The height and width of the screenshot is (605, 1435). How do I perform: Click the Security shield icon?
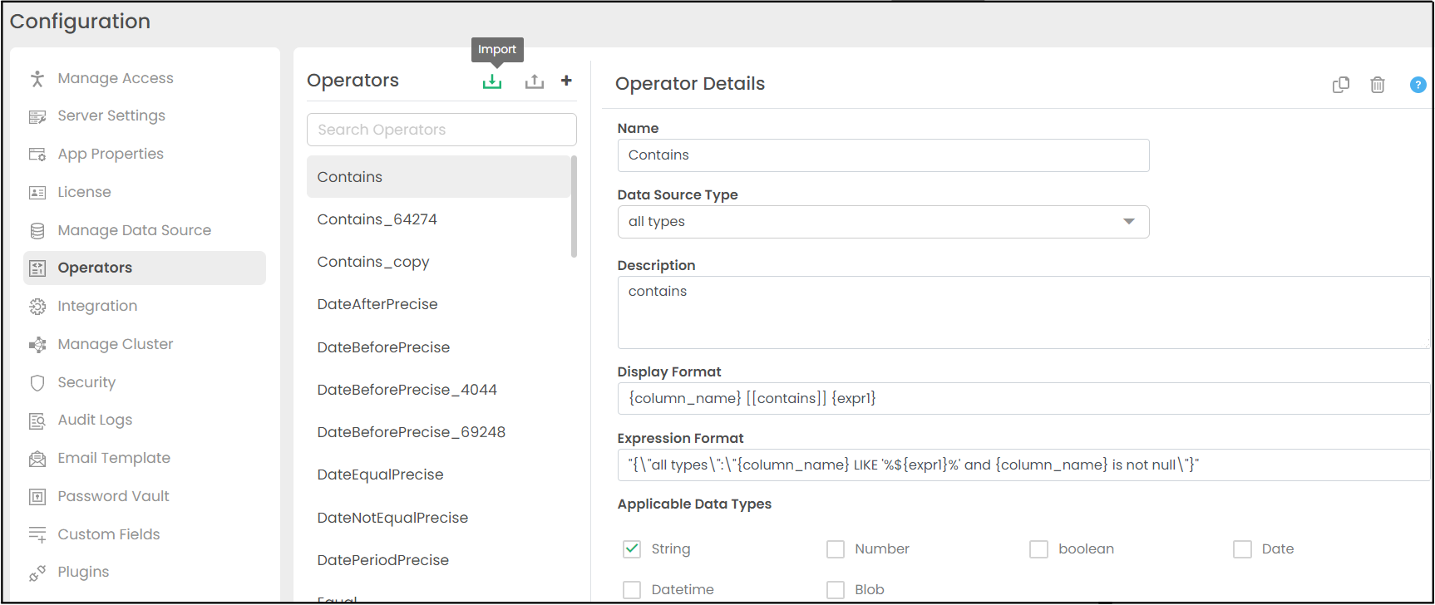37,382
